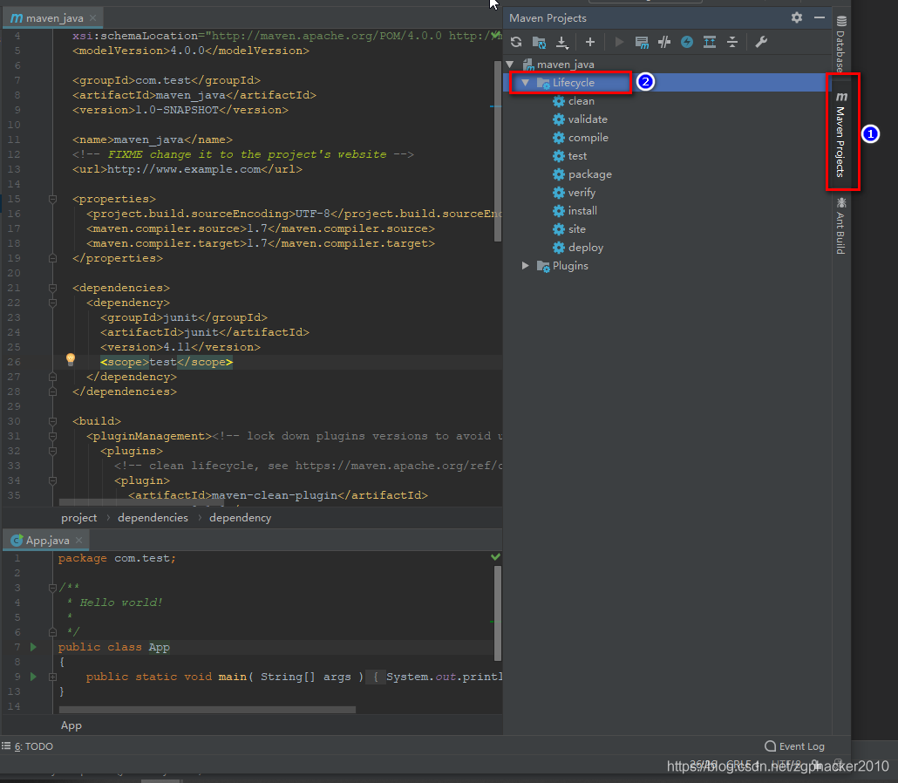The height and width of the screenshot is (783, 898).
Task: Click green inspection checkmark in App.java
Action: (x=495, y=557)
